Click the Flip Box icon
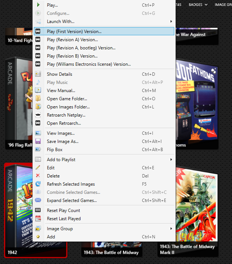This screenshot has height=264, width=232. (x=38, y=149)
